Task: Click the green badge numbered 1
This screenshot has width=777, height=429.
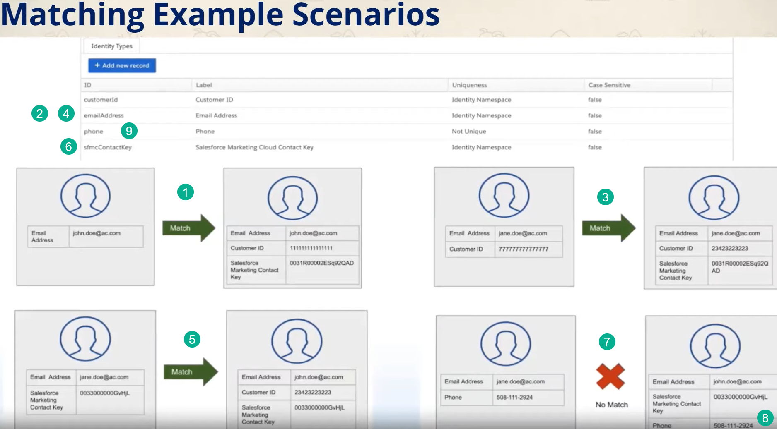Action: pyautogui.click(x=186, y=192)
